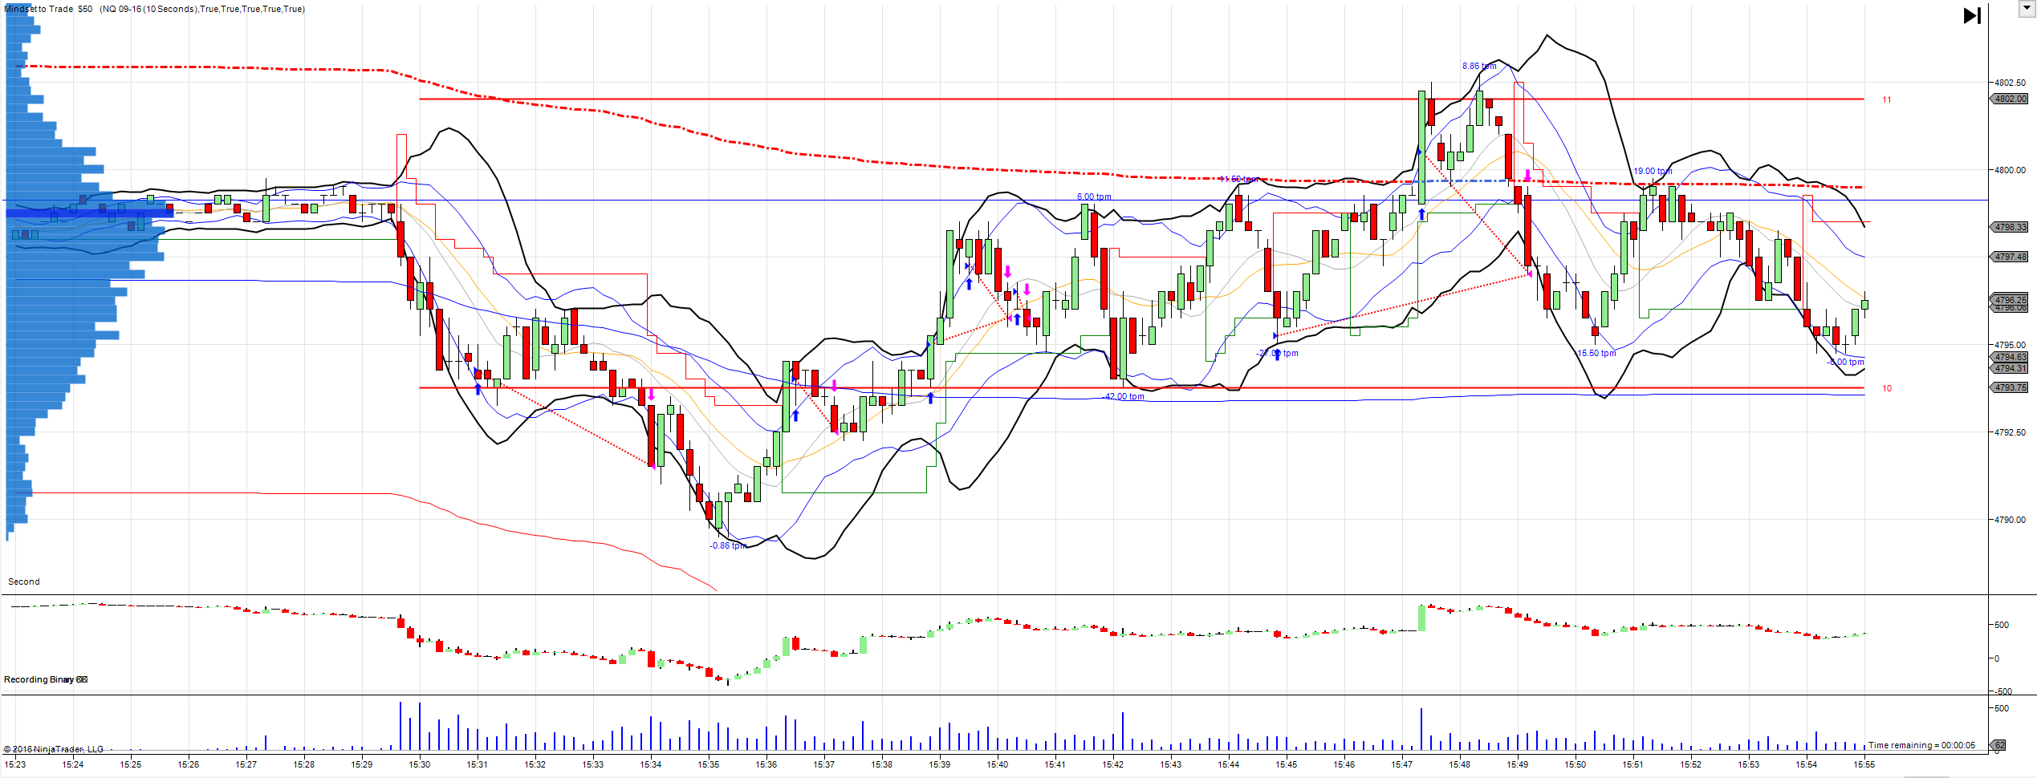Screen dimensions: 2037x778
Task: Click the 4790.00 price axis label
Action: (2010, 520)
